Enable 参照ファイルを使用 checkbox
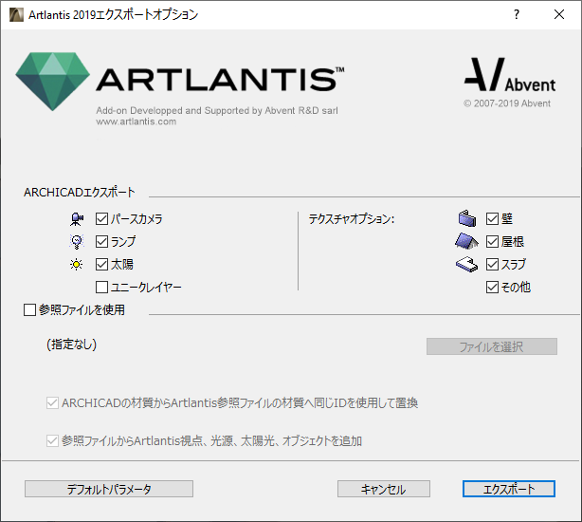This screenshot has height=522, width=582. click(29, 309)
